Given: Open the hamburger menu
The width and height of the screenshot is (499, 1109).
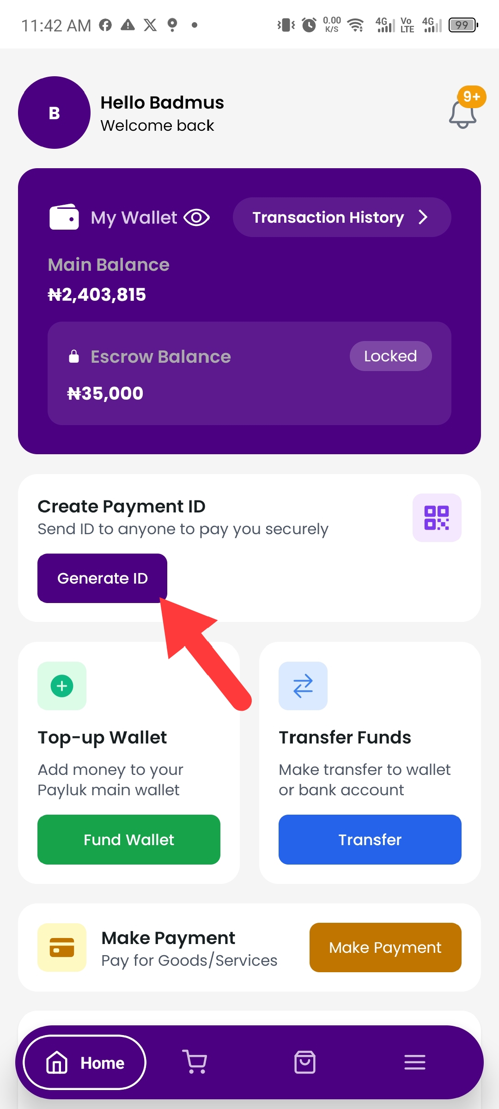Looking at the screenshot, I should (x=414, y=1062).
